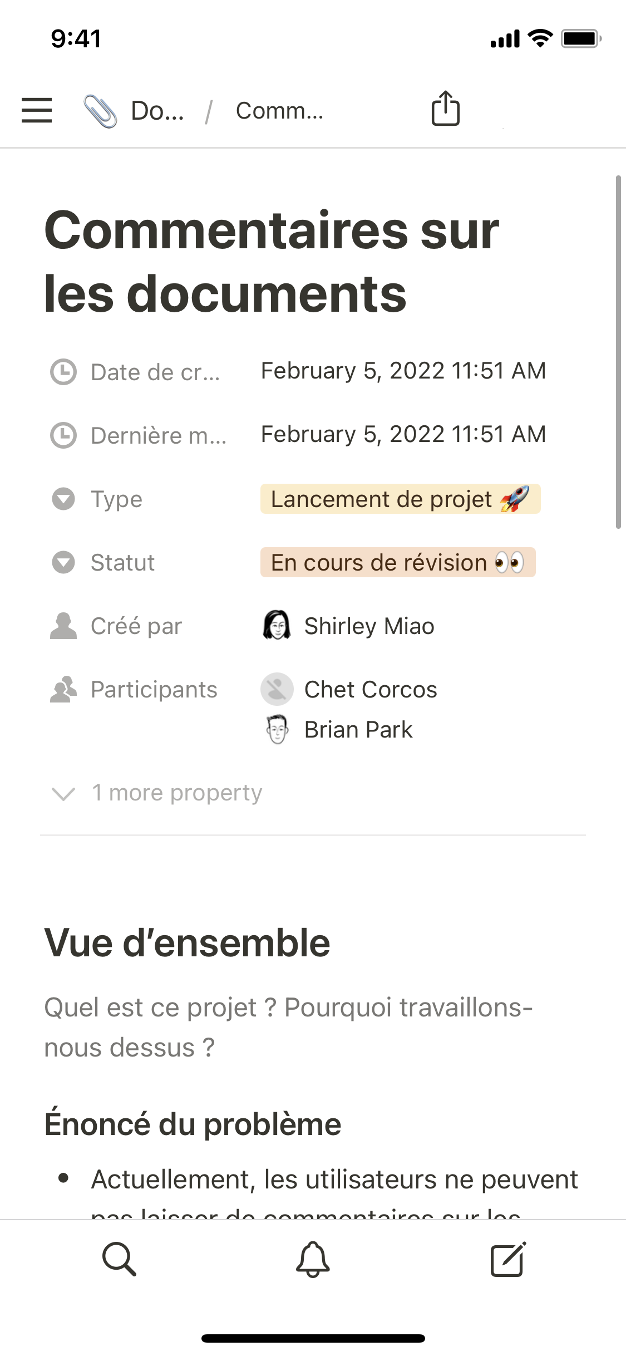Tap the compose new page icon
Viewport: 626px width, 1356px height.
click(507, 1259)
